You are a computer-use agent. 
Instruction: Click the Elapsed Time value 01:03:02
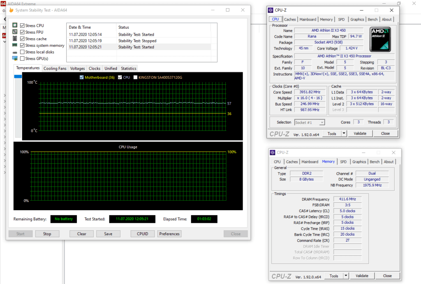[204, 219]
